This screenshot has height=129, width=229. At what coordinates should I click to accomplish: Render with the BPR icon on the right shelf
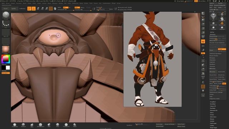pyautogui.click(x=203, y=14)
